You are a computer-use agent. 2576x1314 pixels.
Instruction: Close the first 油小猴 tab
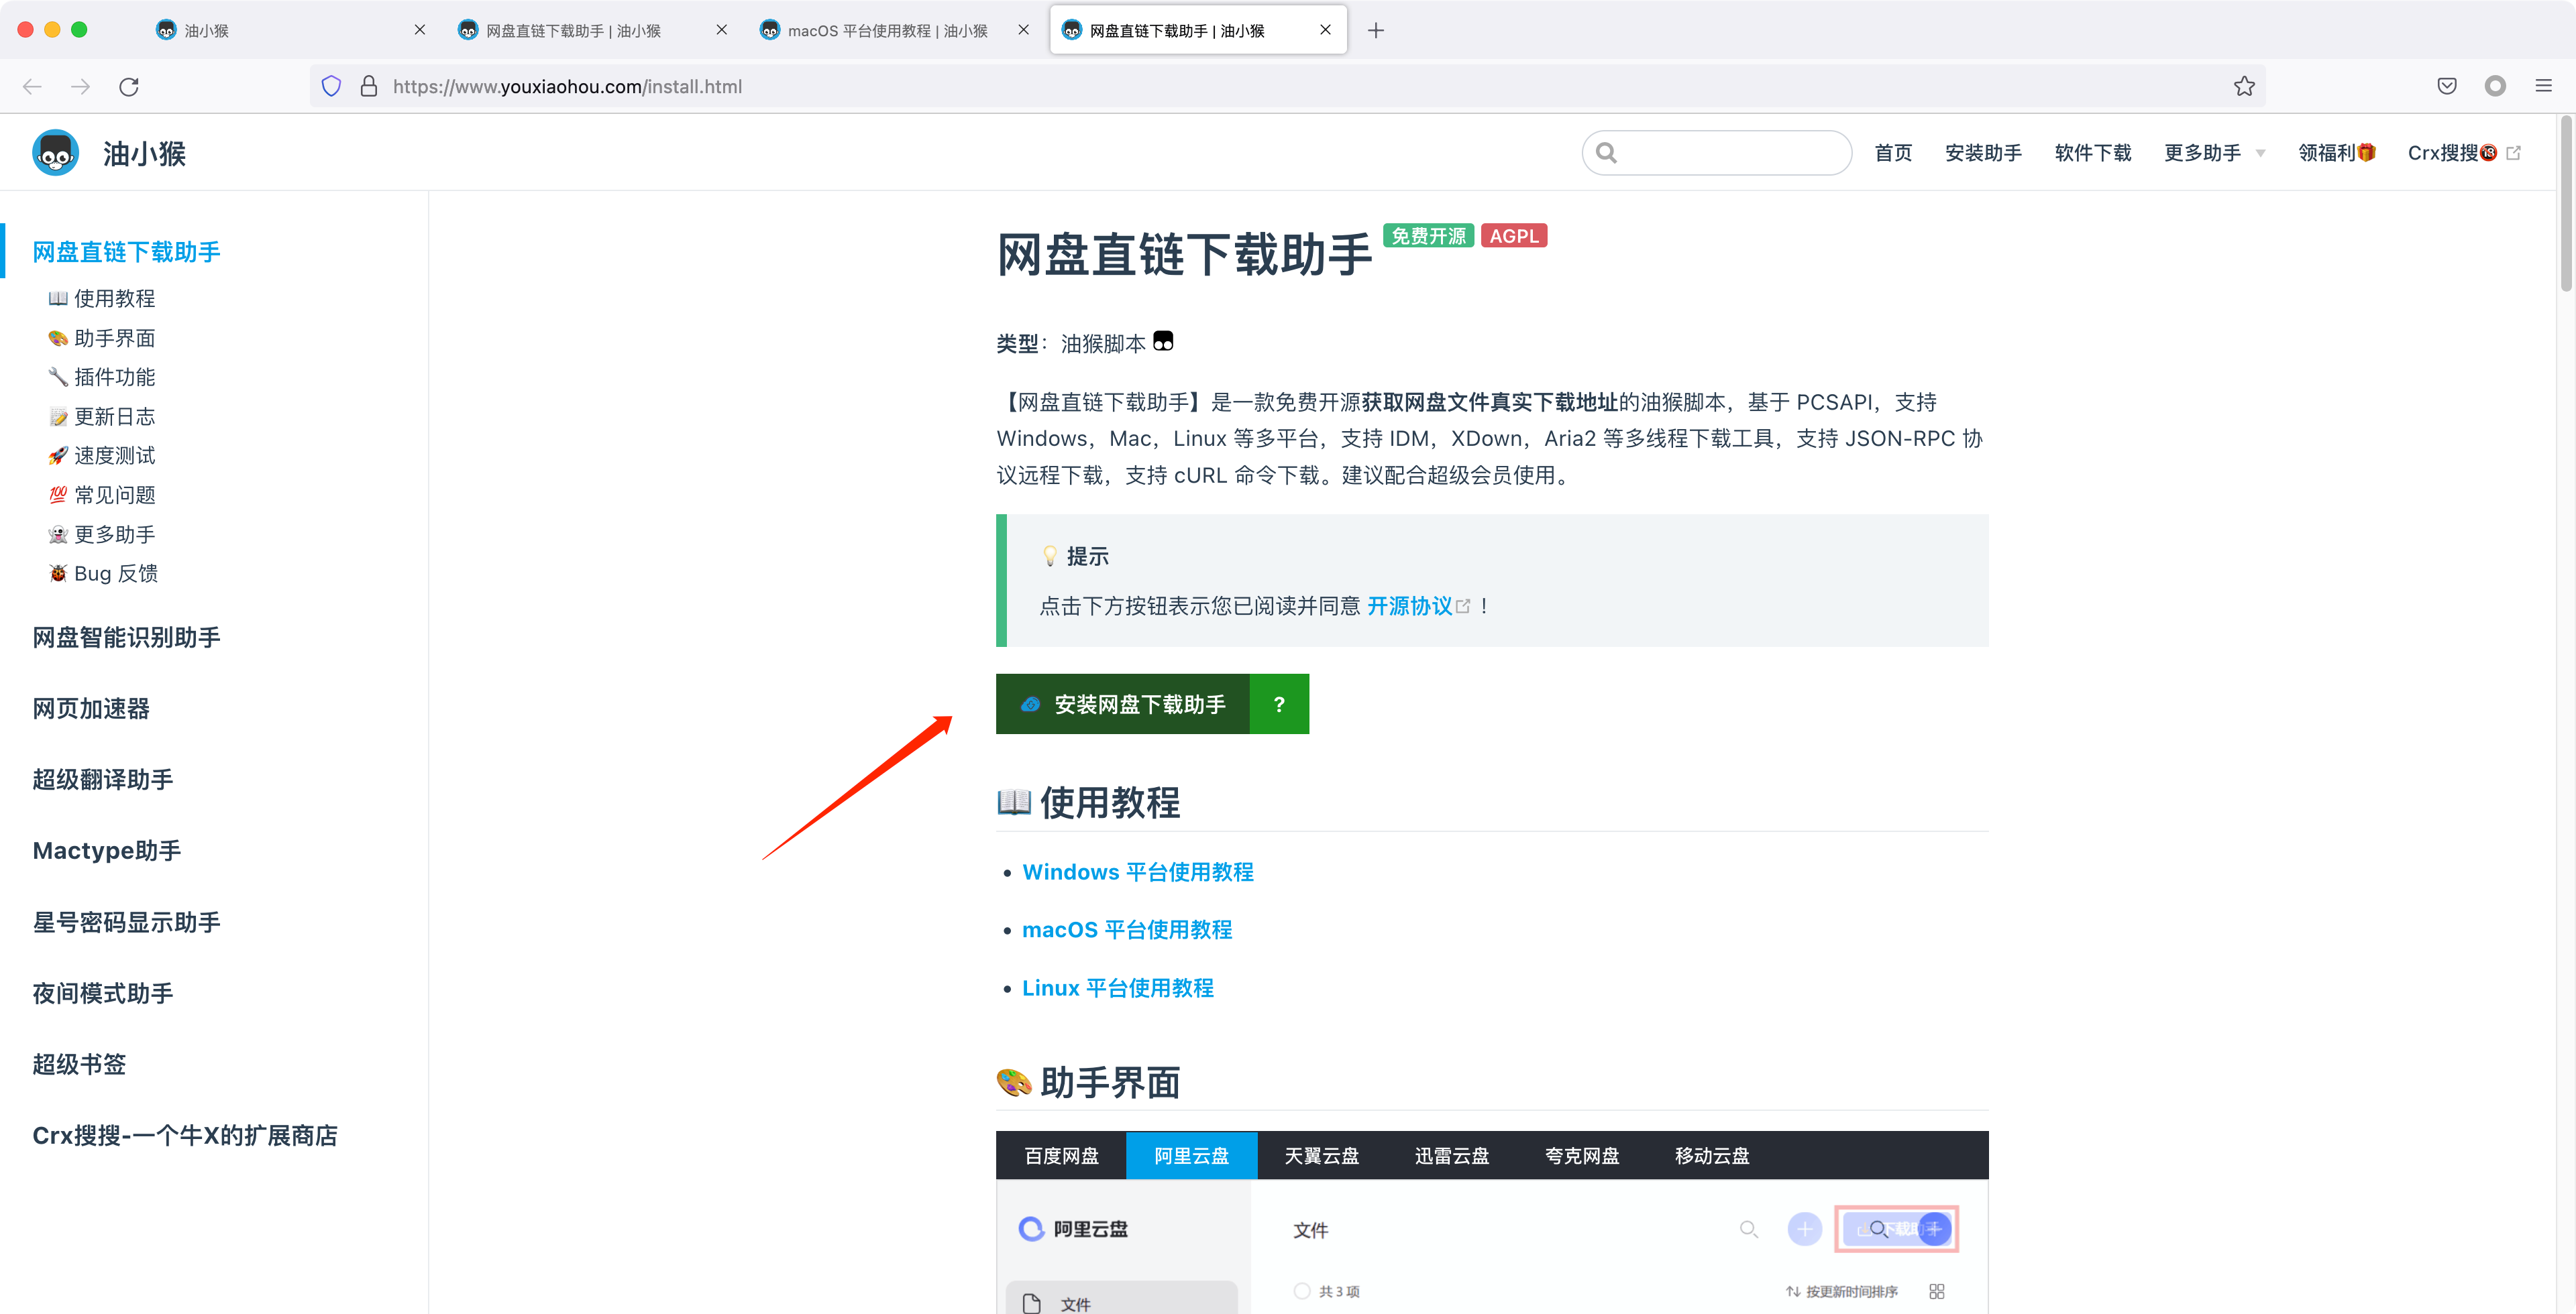pyautogui.click(x=420, y=30)
